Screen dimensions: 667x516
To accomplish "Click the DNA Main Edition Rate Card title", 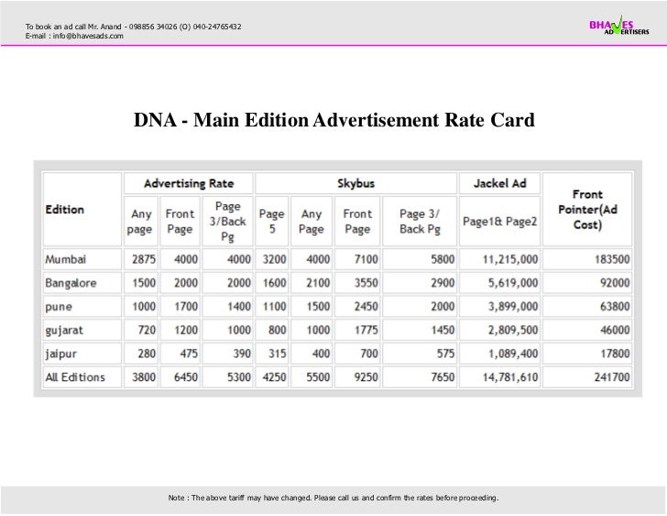I will 333,120.
